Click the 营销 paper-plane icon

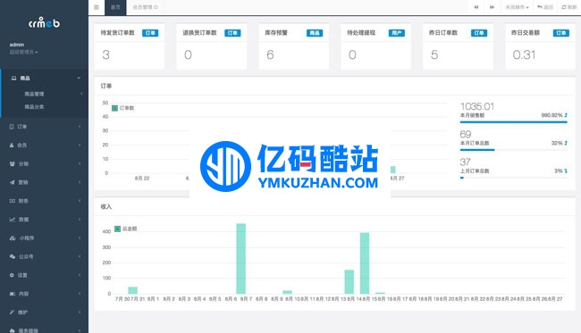12,182
